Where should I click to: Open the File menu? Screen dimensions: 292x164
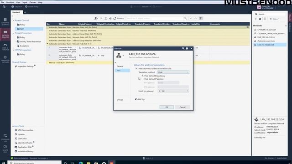point(2,2)
